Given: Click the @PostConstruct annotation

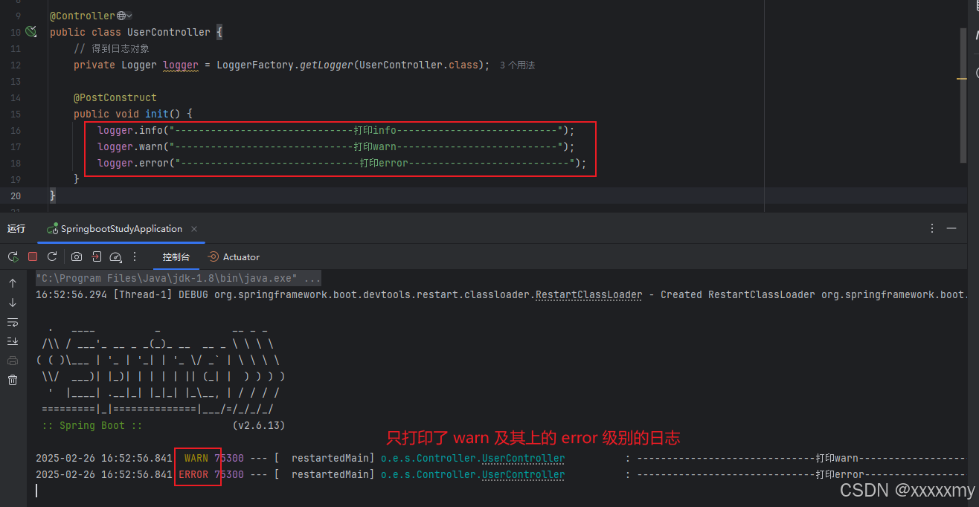Looking at the screenshot, I should (x=115, y=97).
